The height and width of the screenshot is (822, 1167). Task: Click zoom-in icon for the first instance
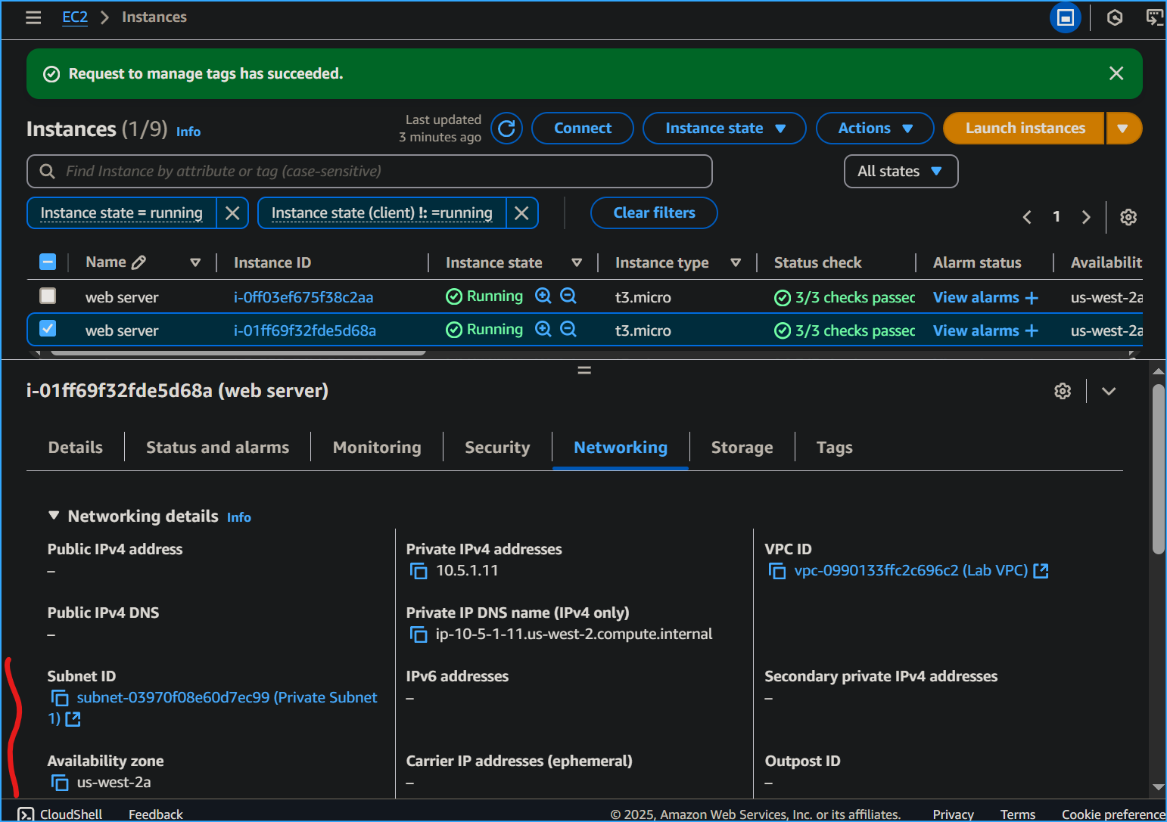pos(543,296)
